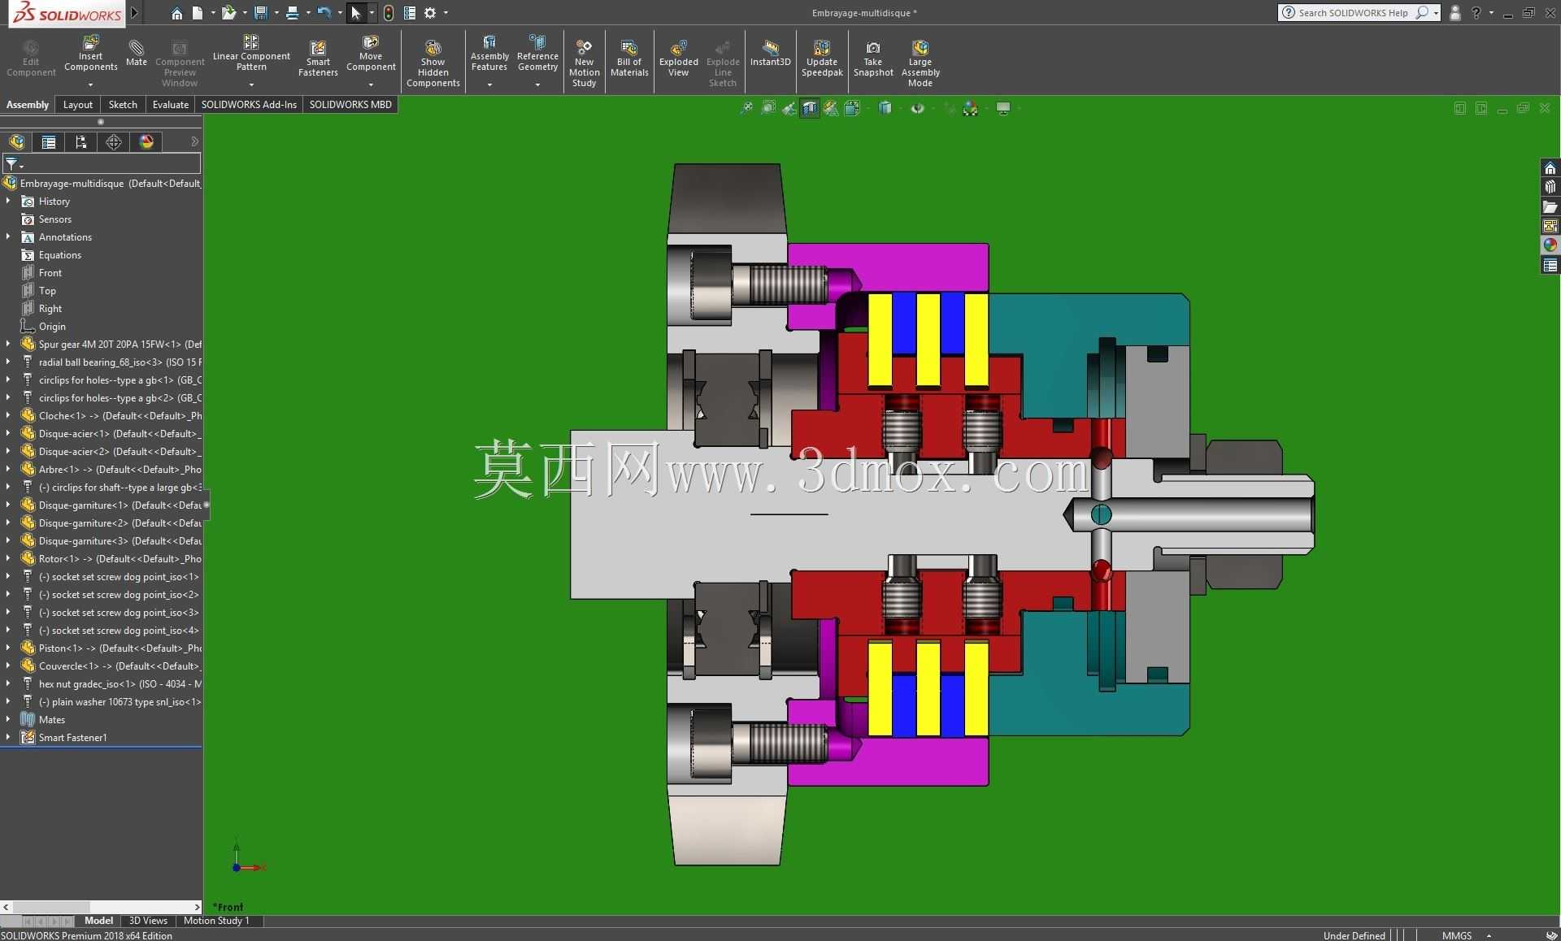Viewport: 1561px width, 941px height.
Task: Expand Arbre<1> component node
Action: [x=8, y=470]
